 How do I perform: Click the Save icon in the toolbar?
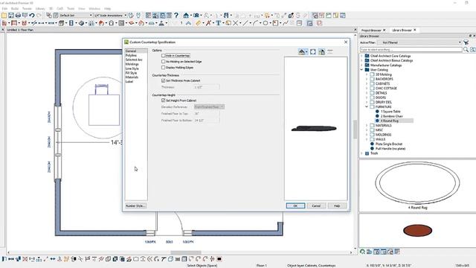pyautogui.click(x=11, y=15)
